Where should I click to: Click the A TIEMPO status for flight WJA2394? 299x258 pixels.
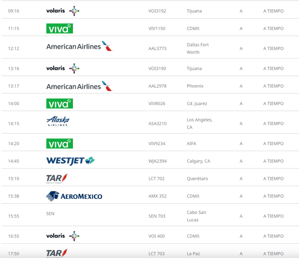tap(273, 161)
